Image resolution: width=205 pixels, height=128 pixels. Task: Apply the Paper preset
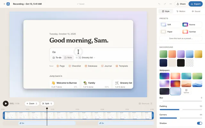click(x=170, y=32)
